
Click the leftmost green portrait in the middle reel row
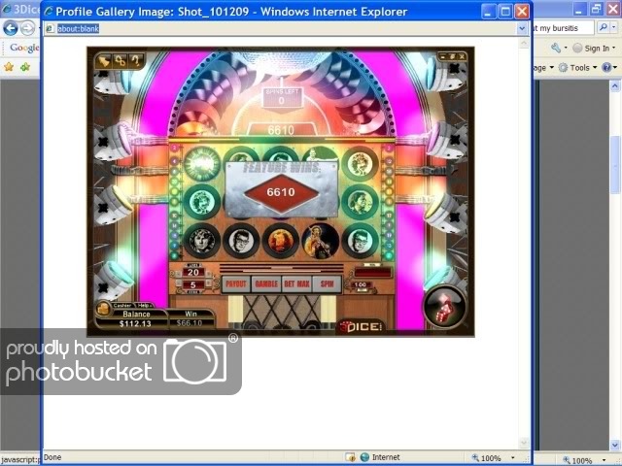pos(201,201)
